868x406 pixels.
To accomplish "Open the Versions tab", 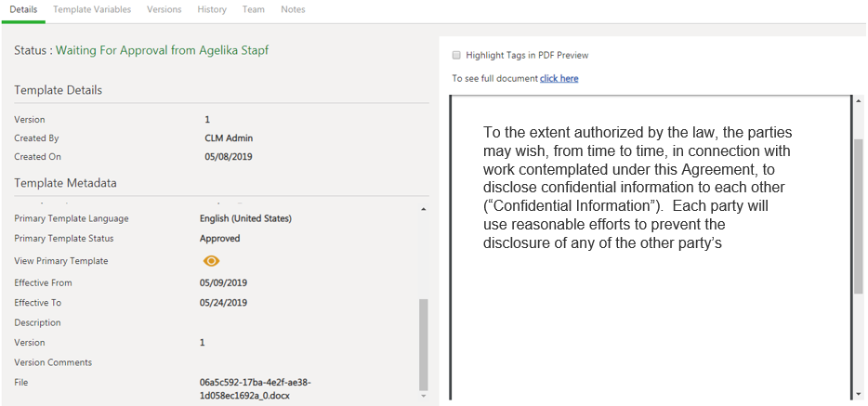I will pyautogui.click(x=164, y=9).
